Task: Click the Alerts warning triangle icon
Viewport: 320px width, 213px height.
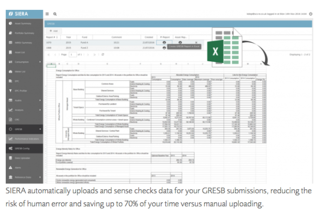Action: (10, 168)
